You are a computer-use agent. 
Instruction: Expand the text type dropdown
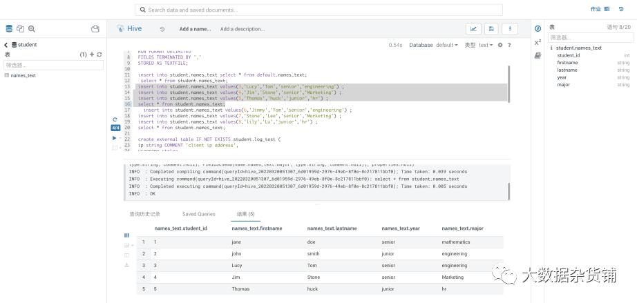click(486, 45)
